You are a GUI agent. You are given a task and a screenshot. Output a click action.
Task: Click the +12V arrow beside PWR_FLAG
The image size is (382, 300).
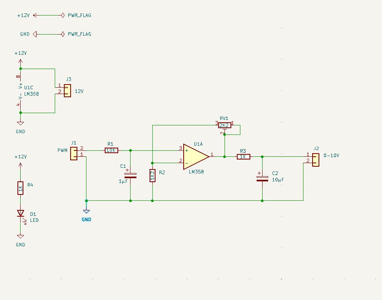[x=35, y=15]
